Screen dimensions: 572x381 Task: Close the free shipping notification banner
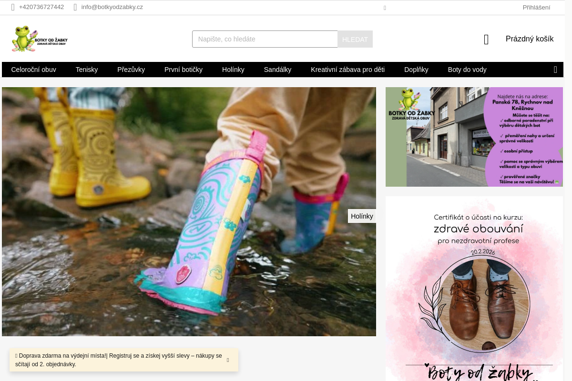tap(228, 360)
